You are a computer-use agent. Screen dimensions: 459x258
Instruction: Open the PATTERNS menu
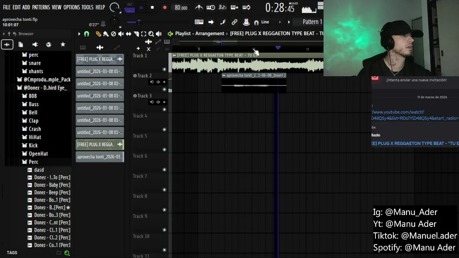[41, 7]
